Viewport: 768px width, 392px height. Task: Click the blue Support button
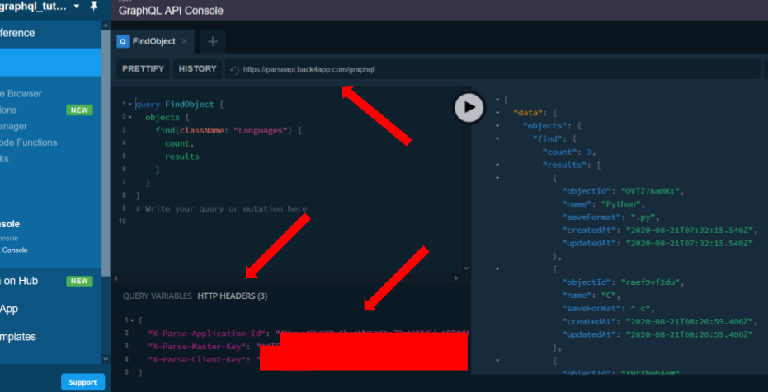point(82,382)
